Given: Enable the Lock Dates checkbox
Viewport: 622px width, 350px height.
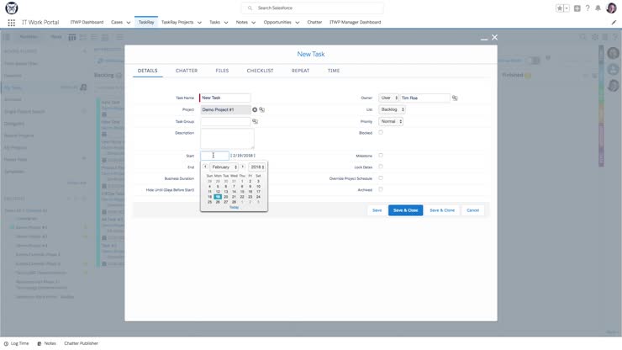Looking at the screenshot, I should coord(381,167).
